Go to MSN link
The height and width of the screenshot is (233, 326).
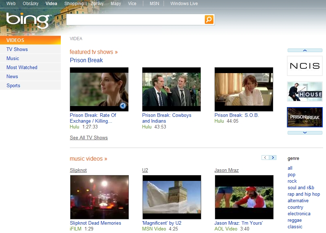pyautogui.click(x=154, y=4)
